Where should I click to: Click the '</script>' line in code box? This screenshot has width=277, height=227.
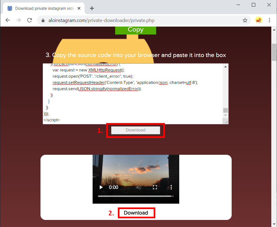(52, 120)
